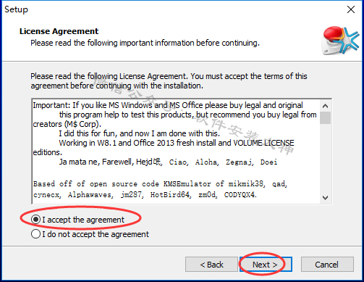Click the "I did this for fun" license line
The image size is (364, 282).
[140, 133]
